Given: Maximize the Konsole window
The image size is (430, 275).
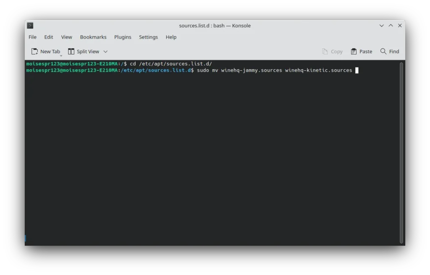Looking at the screenshot, I should pos(391,26).
